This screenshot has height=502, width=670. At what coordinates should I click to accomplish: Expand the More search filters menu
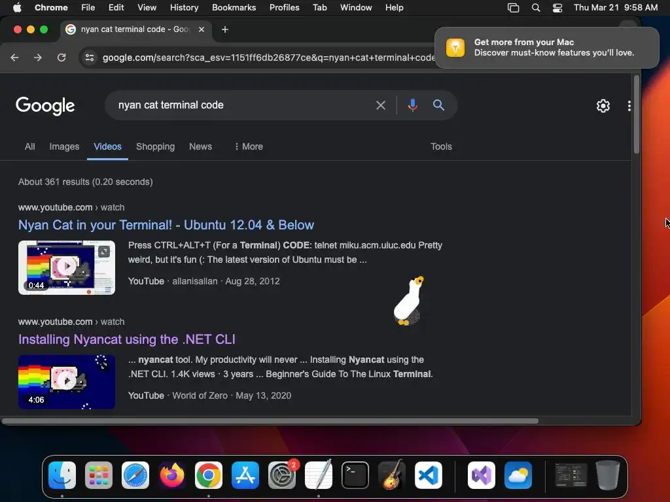(248, 146)
